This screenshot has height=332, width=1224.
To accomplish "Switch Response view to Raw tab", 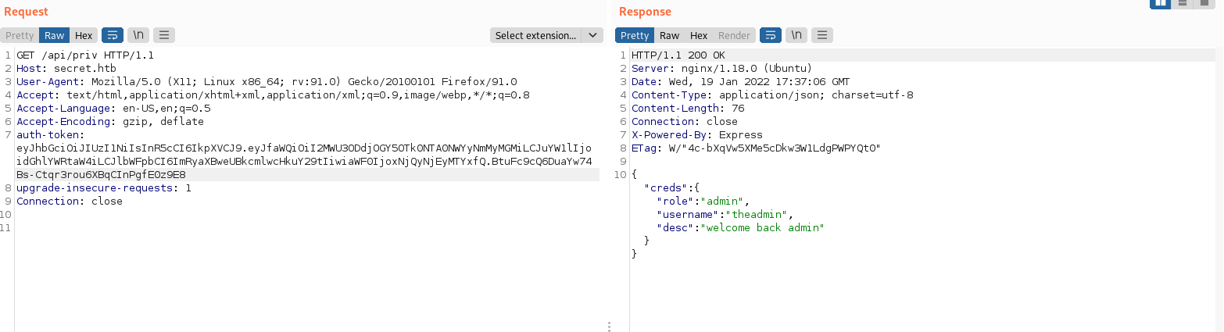I will click(x=669, y=35).
